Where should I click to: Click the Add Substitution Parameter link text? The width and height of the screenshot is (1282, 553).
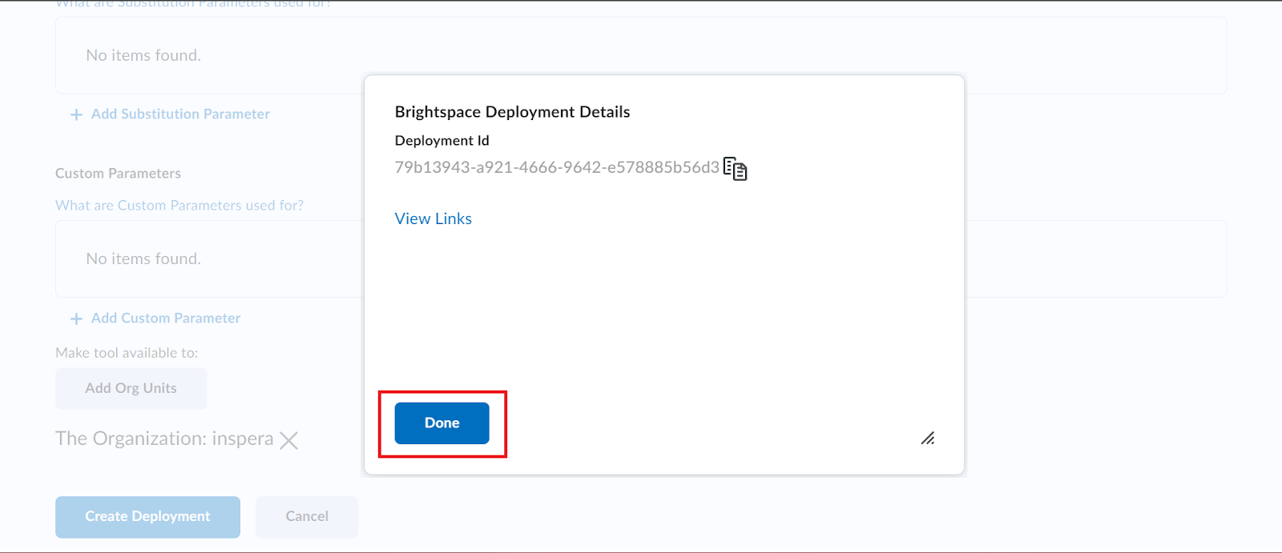point(180,114)
